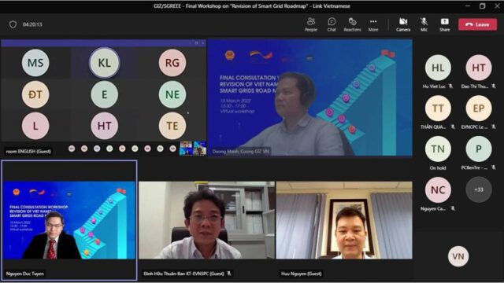504x283 pixels.
Task: Open the Reactions menu
Action: (352, 24)
